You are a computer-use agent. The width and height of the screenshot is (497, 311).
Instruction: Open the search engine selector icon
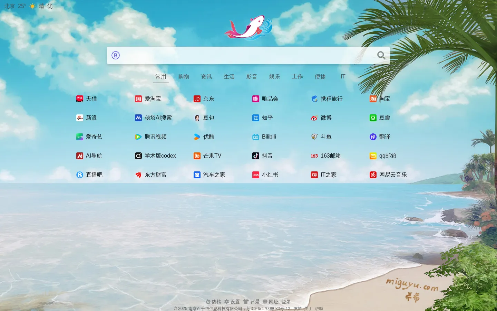tap(116, 55)
